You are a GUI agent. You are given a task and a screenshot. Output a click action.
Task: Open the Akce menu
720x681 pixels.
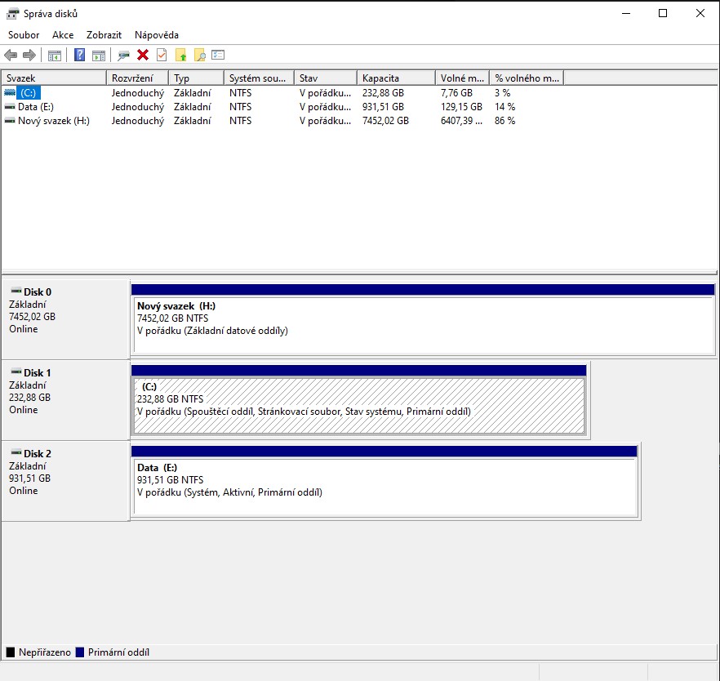point(63,35)
